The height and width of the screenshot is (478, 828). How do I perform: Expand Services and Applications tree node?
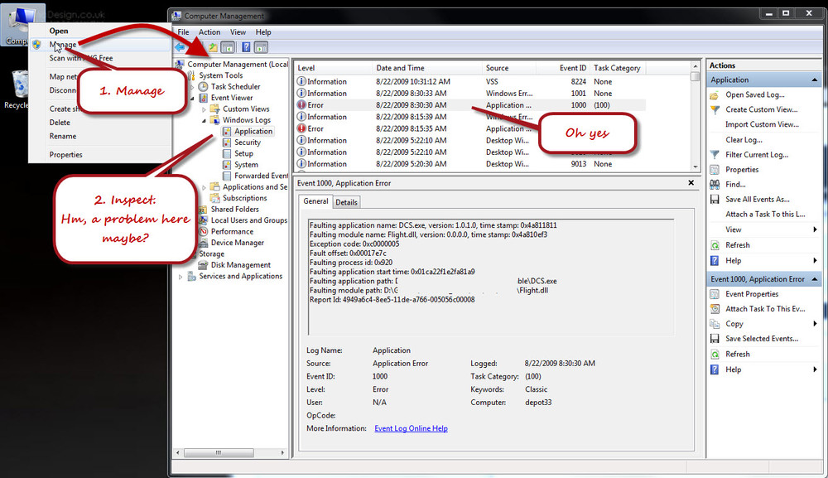181,276
